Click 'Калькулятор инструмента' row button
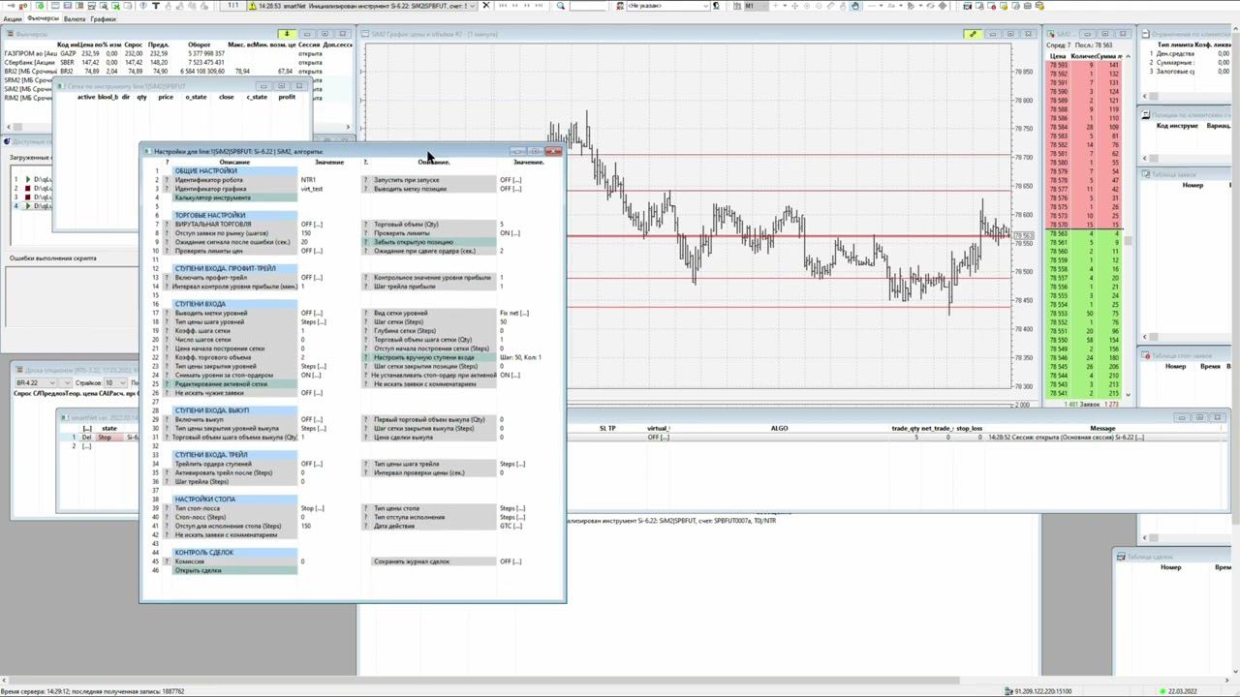Viewport: 1240px width, 697px height. [234, 197]
